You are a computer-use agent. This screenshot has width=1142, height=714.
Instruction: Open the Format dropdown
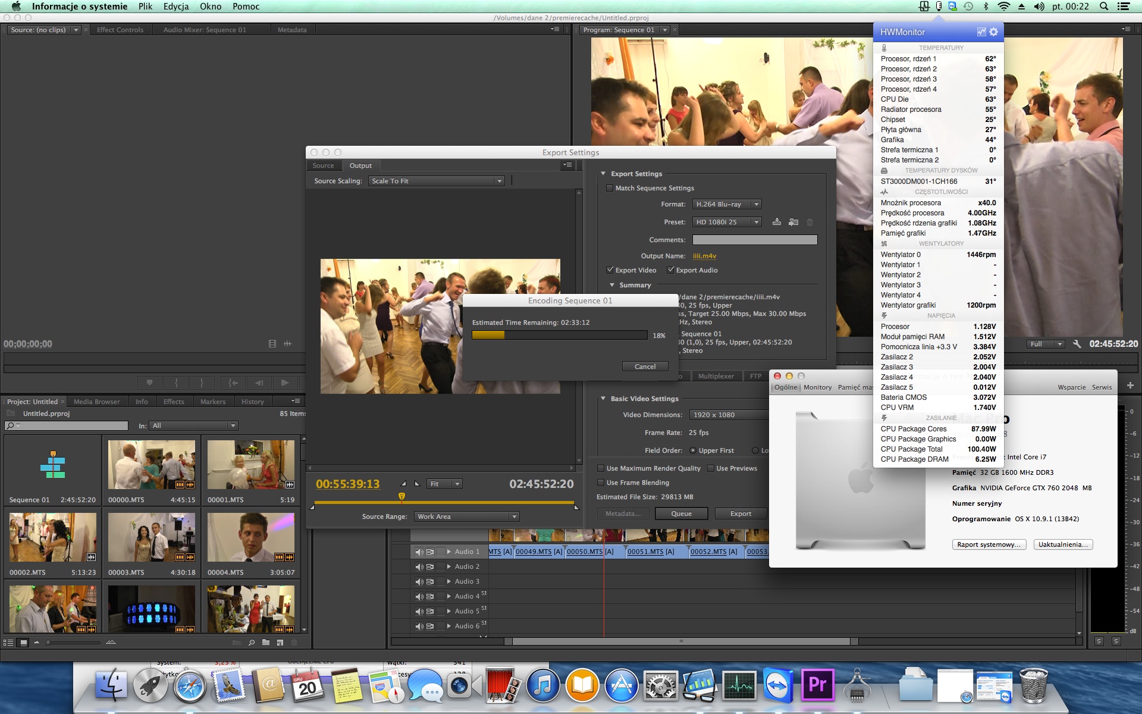coord(727,204)
